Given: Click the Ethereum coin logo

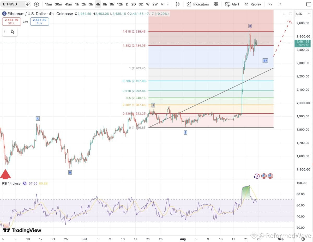Looking at the screenshot, I should pos(4,14).
